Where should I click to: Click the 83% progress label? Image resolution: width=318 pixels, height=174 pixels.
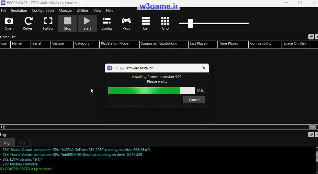200,91
